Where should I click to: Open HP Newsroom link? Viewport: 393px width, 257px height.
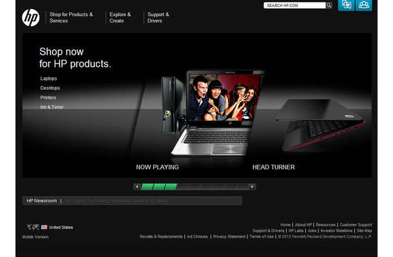tap(42, 200)
